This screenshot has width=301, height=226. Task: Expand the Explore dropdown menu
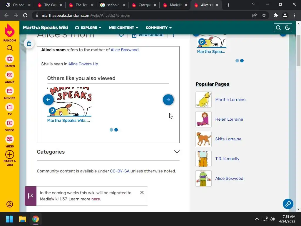point(88,28)
